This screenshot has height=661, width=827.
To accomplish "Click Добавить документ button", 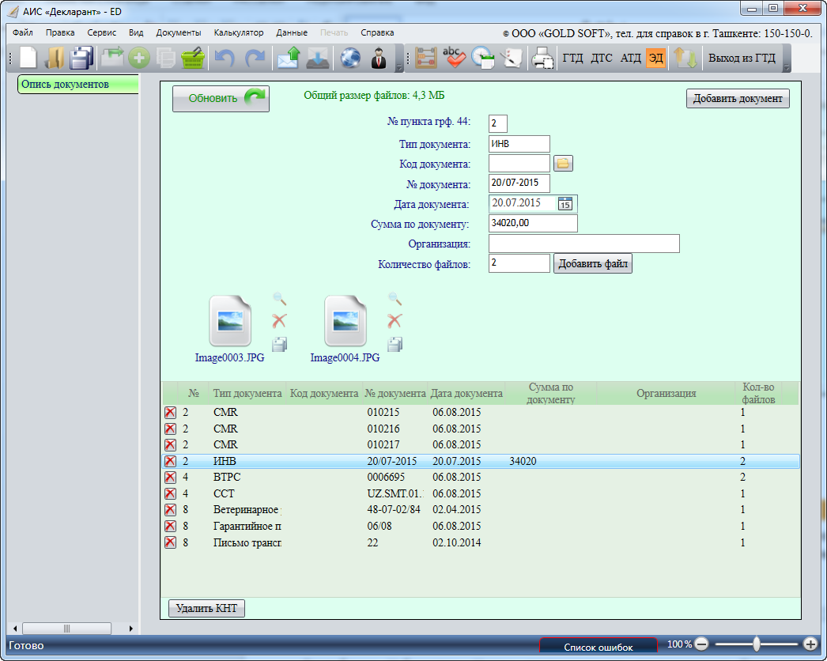I will click(738, 99).
